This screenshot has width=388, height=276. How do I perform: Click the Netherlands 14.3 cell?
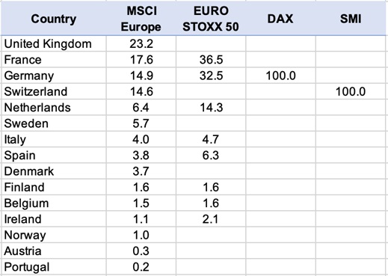211,108
